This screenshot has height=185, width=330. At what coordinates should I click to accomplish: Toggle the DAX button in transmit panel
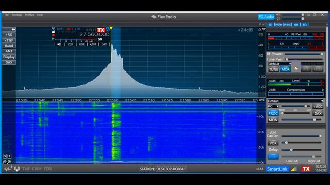click(x=318, y=113)
